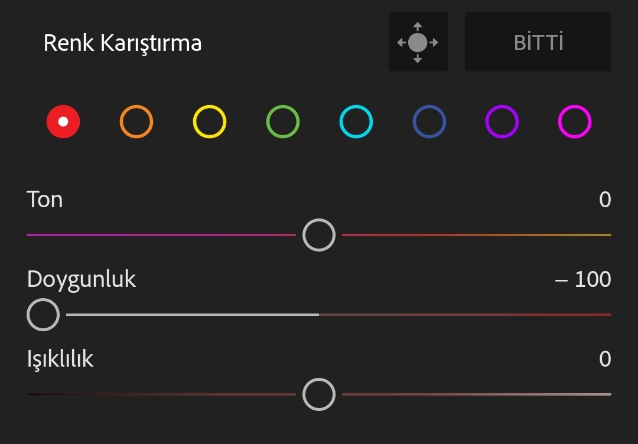This screenshot has width=638, height=444.
Task: Click the Ton value 0
Action: [x=605, y=200]
